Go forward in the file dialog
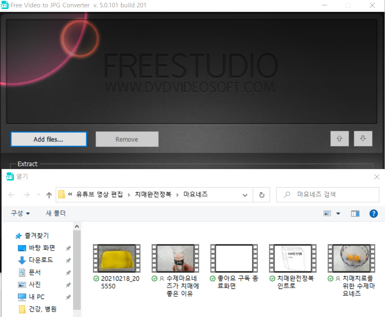Viewport: 385px width, 317px height. pos(26,195)
